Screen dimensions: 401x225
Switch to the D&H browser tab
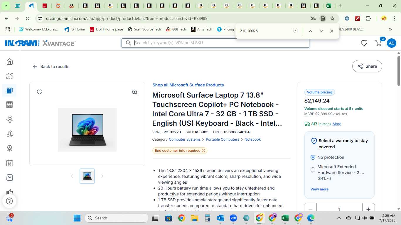click(45, 6)
